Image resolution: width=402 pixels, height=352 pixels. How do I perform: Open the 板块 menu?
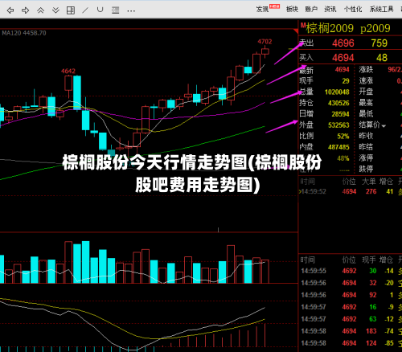click(292, 10)
